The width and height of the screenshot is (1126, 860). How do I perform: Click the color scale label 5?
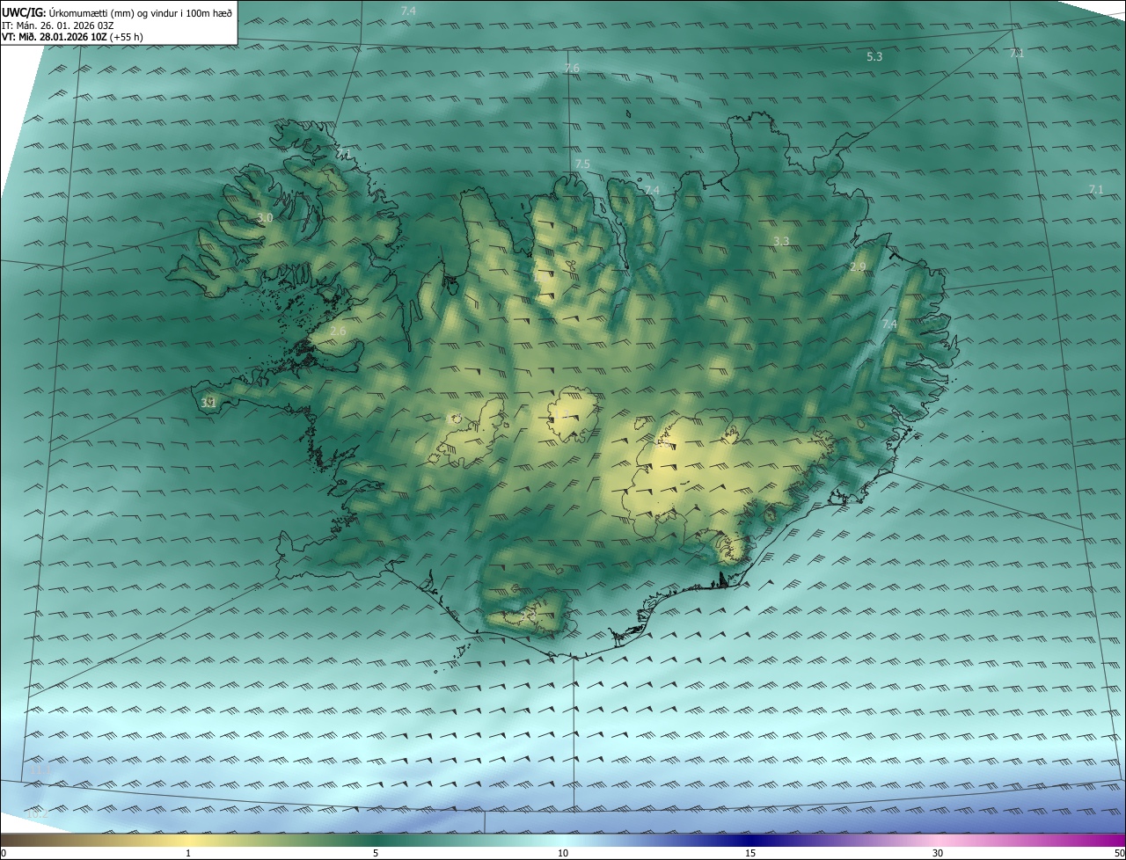click(376, 853)
